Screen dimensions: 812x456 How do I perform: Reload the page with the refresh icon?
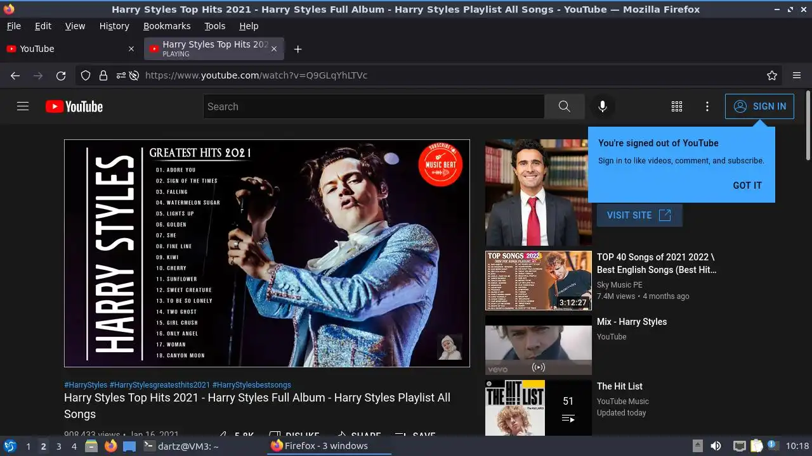pos(61,75)
